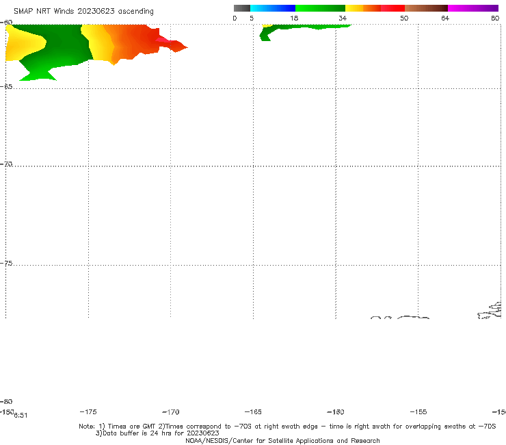Click the latitude label '-65'
506x445 pixels.
click(6, 86)
